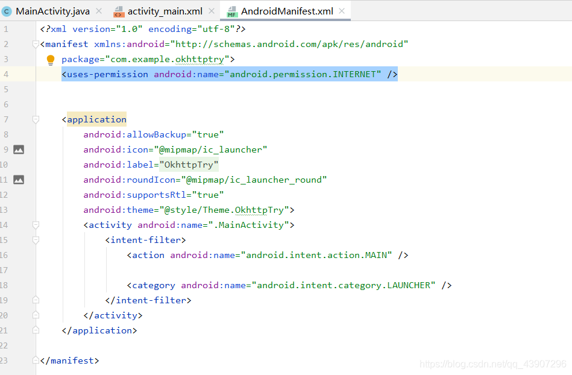Click the closing </application> tag
This screenshot has width=572, height=375.
coord(99,330)
